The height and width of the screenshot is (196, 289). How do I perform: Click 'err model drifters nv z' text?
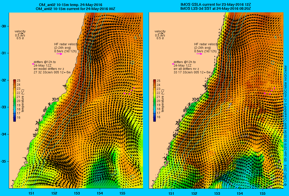(49, 69)
